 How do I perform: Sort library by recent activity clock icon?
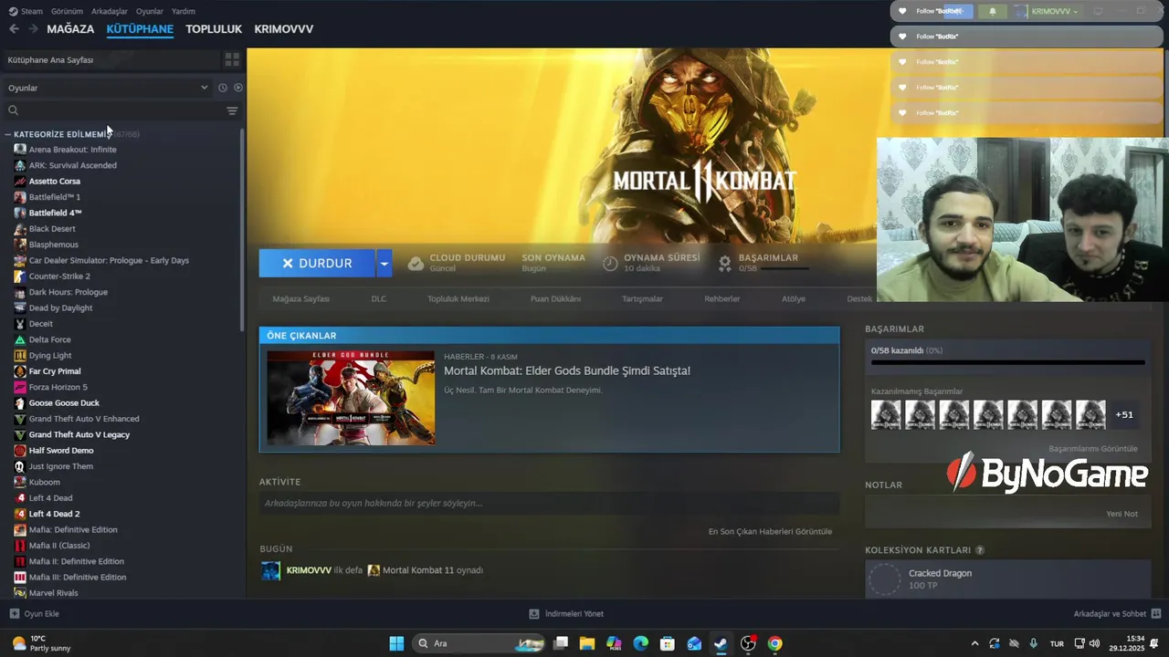click(222, 88)
